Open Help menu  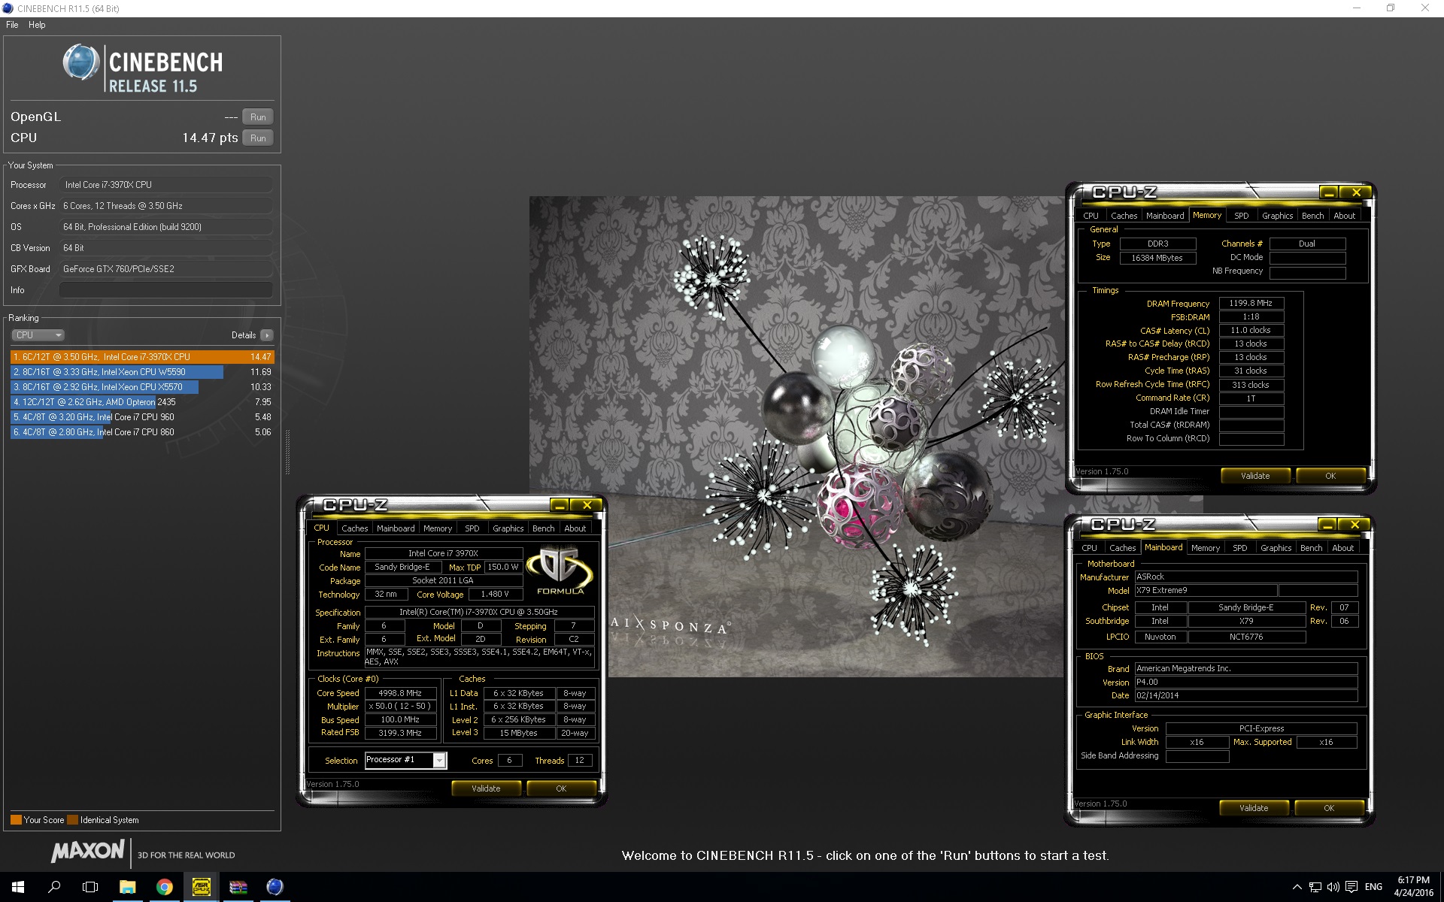pos(37,25)
